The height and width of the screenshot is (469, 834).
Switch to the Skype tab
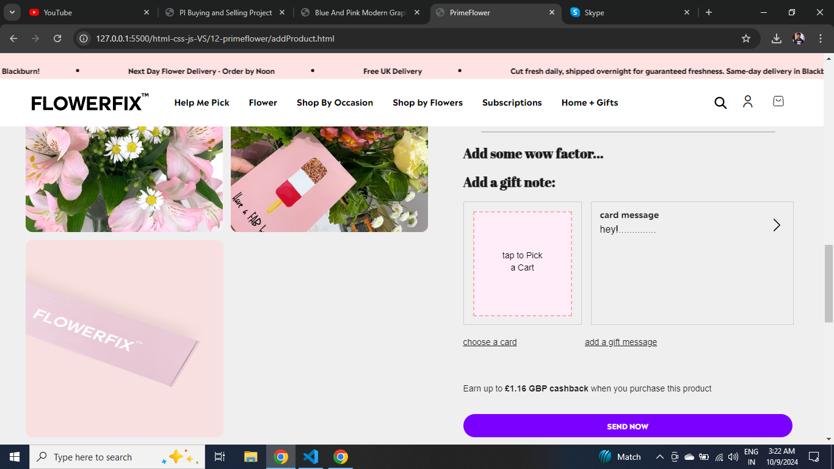pos(631,12)
